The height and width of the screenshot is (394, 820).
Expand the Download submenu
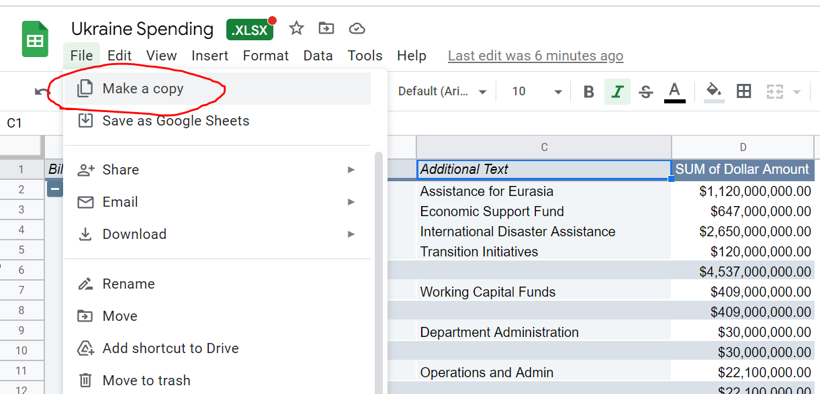click(218, 234)
